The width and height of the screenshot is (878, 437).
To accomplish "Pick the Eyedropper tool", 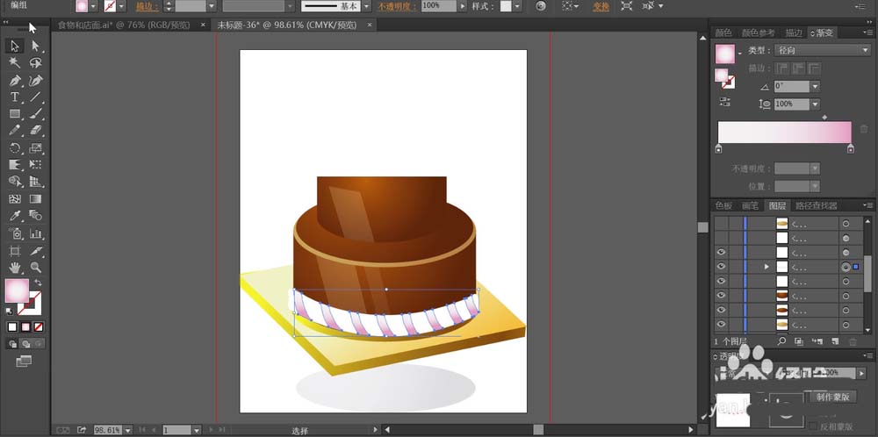I will point(15,216).
